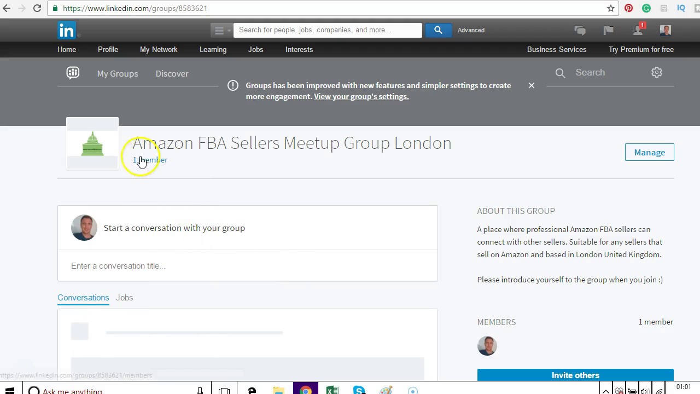Open Excel from the Windows taskbar
The height and width of the screenshot is (394, 700).
click(332, 390)
